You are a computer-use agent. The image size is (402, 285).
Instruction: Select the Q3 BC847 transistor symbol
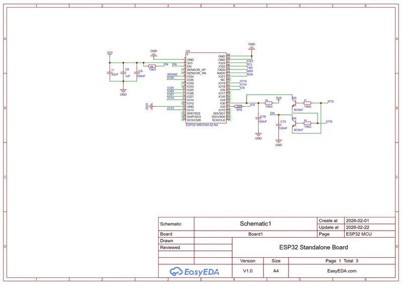pyautogui.click(x=294, y=103)
